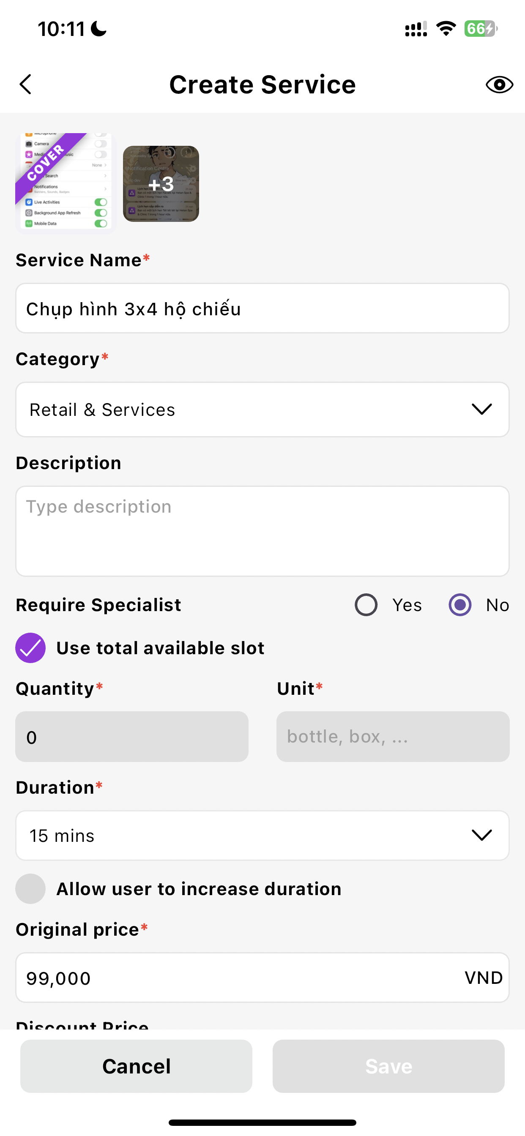Enable Allow user to increase duration
The height and width of the screenshot is (1136, 525).
click(30, 889)
